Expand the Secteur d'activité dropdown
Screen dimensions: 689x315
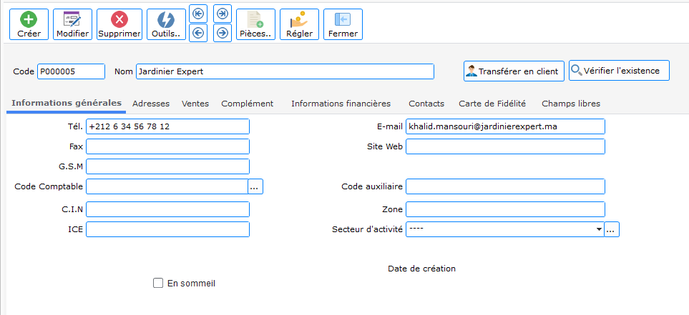point(598,229)
